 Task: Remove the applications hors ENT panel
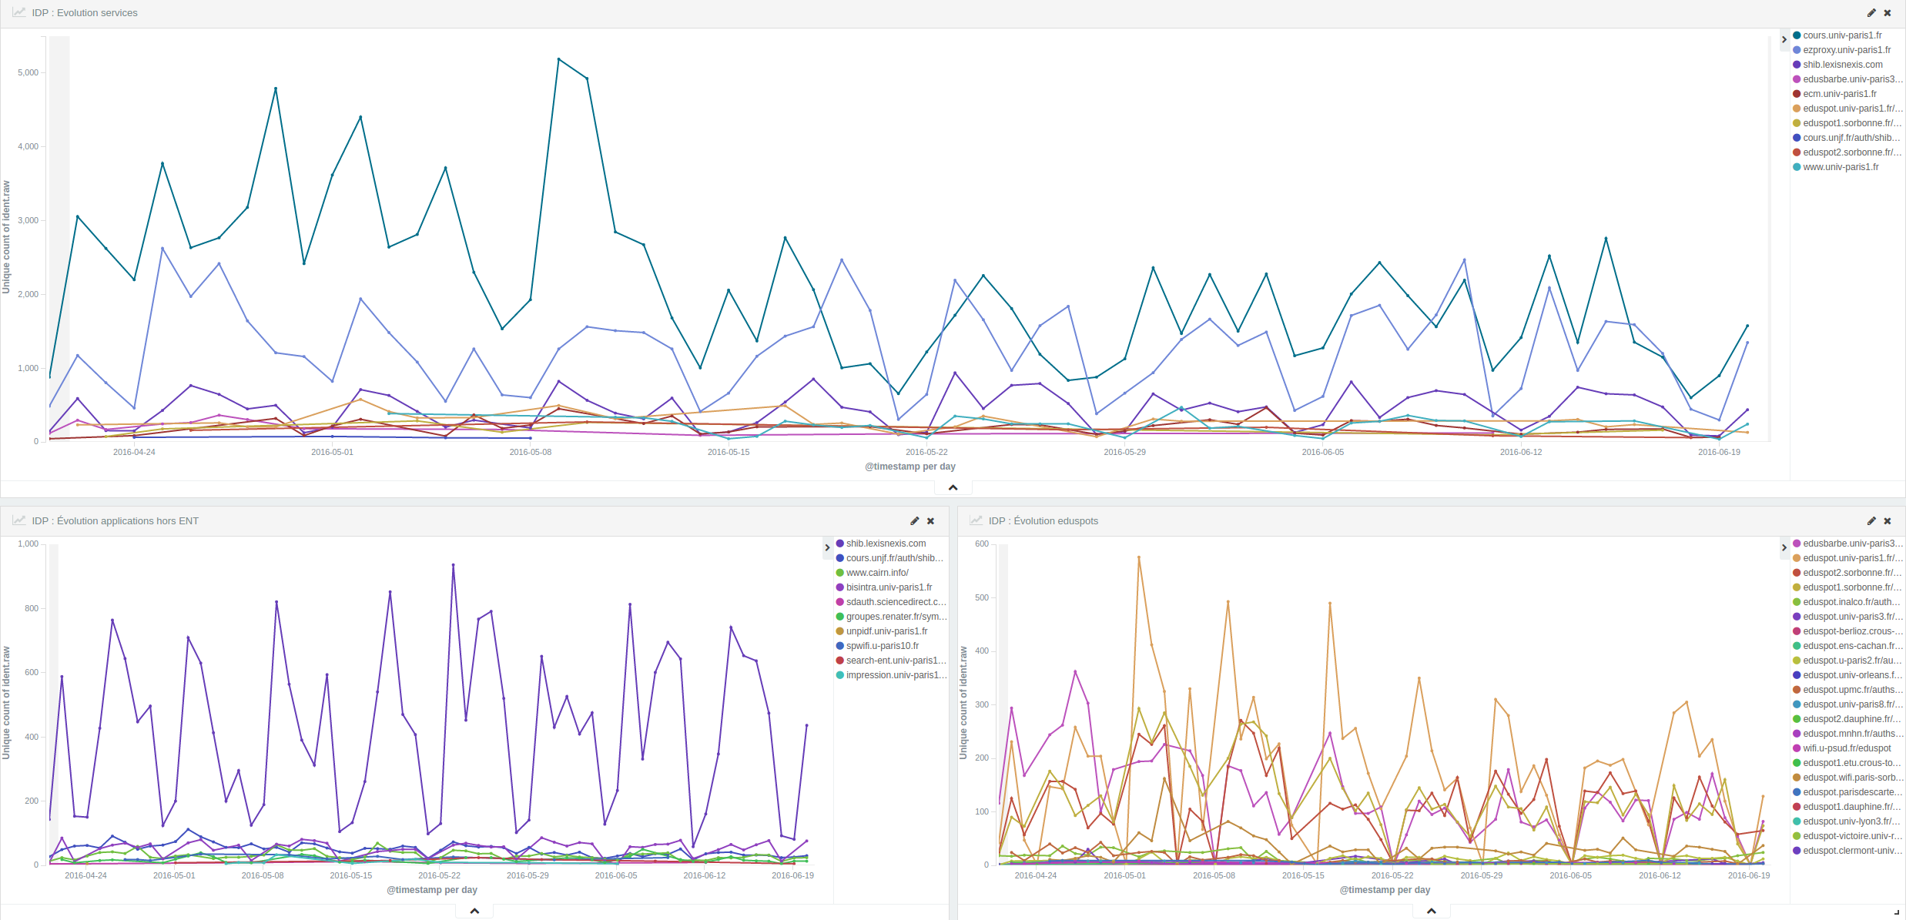(931, 521)
